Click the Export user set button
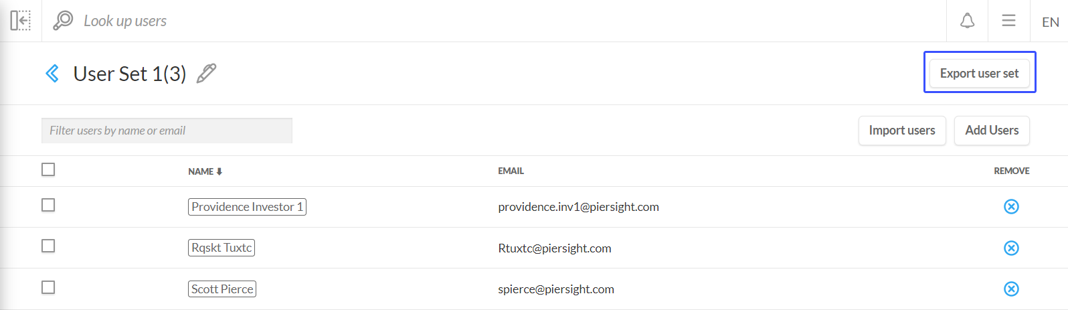Screen dimensions: 1068x310 pyautogui.click(x=979, y=73)
